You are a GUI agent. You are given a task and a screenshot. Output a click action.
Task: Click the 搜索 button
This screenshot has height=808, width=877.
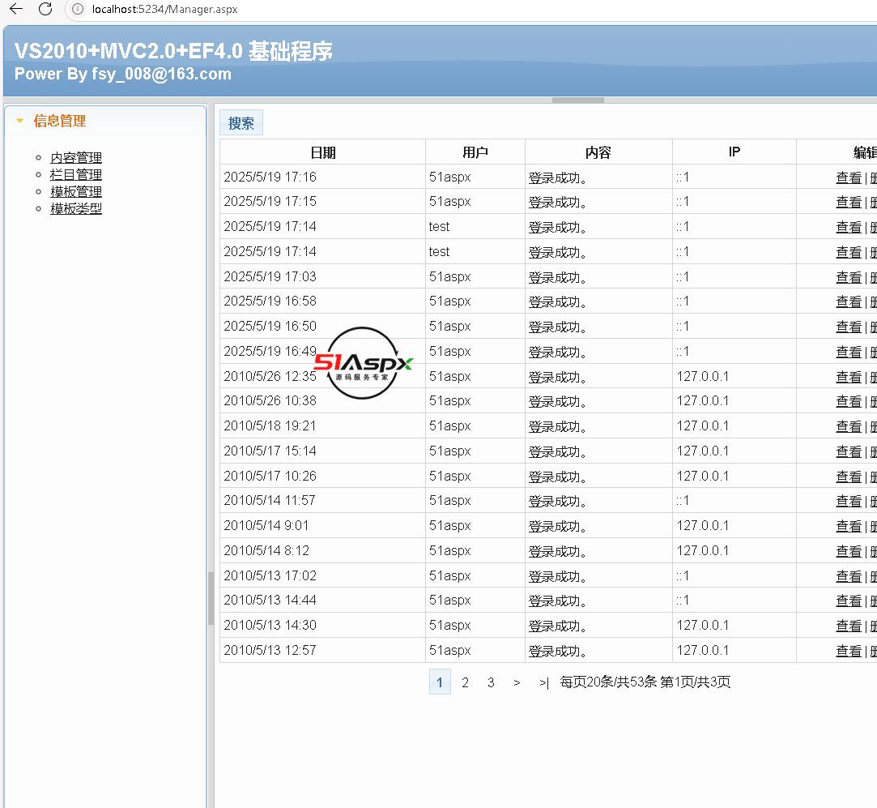(241, 123)
